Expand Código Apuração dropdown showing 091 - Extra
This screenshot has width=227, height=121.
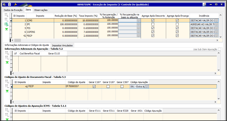tap(147, 87)
